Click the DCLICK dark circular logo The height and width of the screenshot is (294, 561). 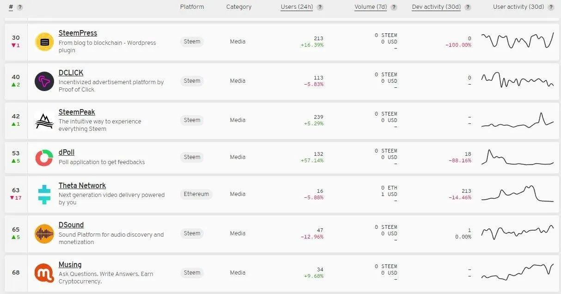pos(44,81)
